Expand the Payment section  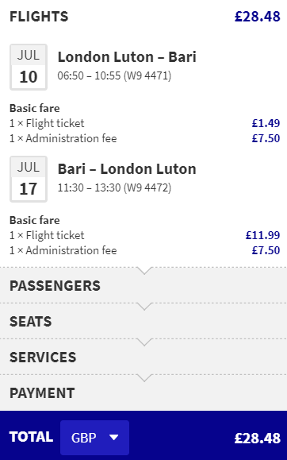pos(143,392)
